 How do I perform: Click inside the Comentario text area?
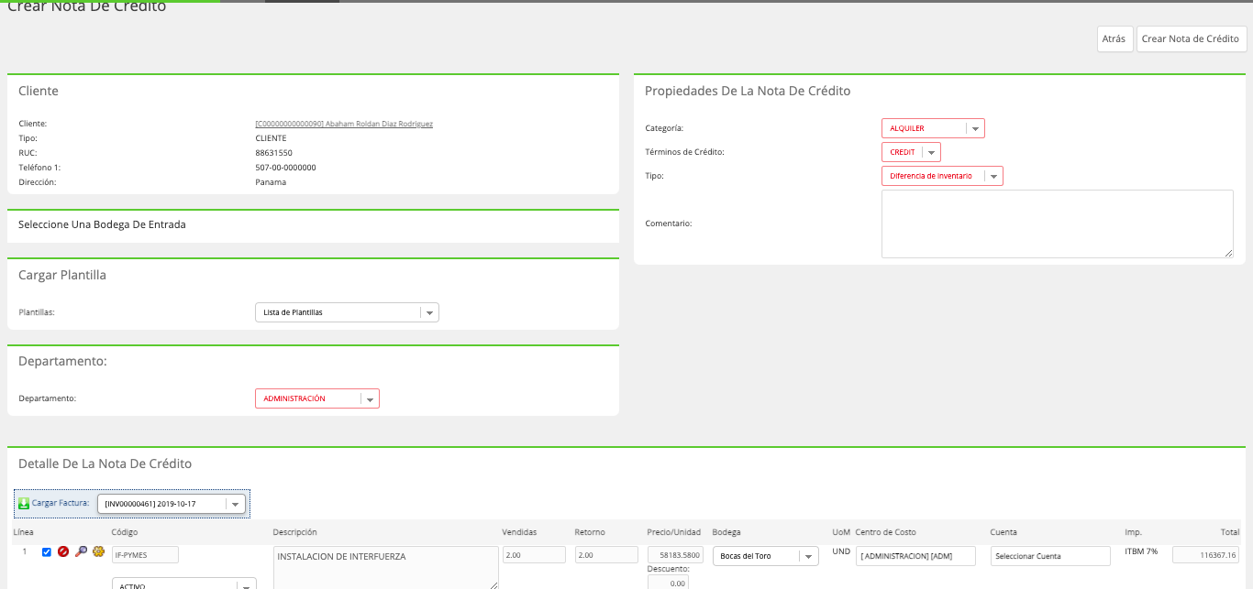1057,224
